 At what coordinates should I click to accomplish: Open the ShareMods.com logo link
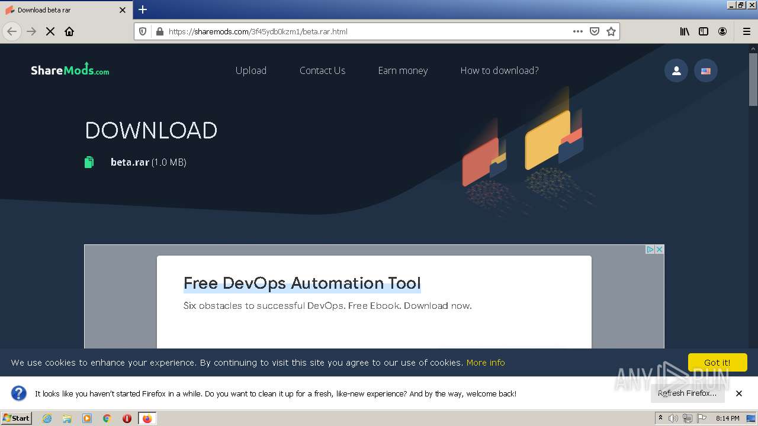tap(70, 70)
